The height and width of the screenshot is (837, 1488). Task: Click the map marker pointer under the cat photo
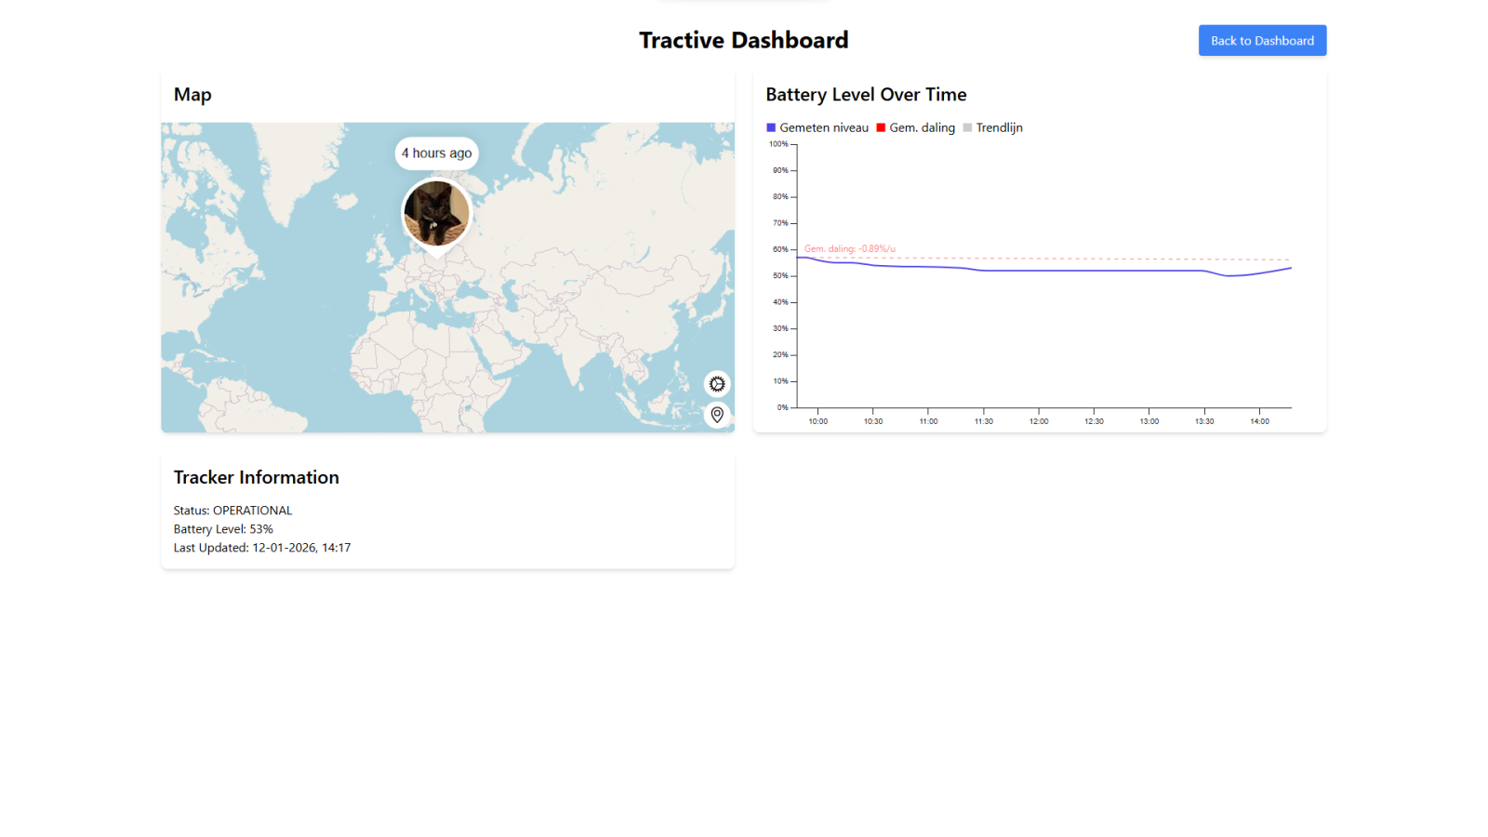[435, 249]
